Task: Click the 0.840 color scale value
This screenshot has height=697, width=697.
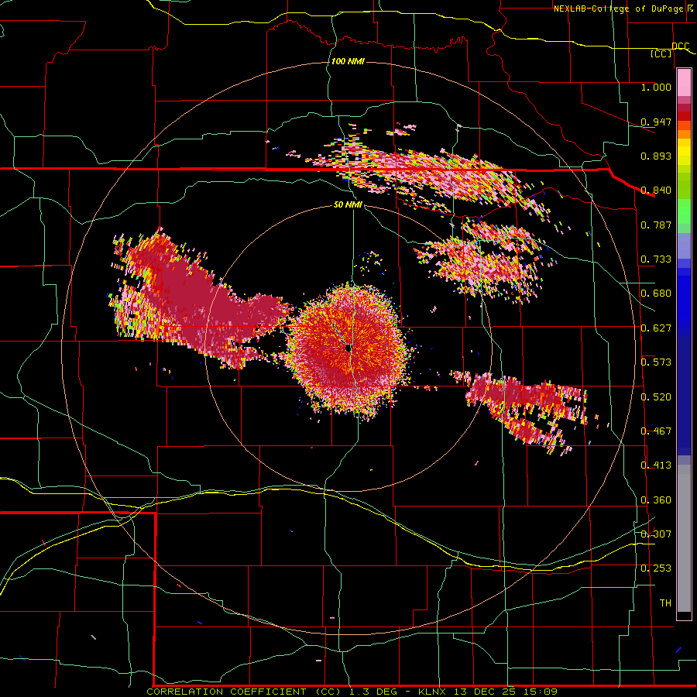Action: click(x=656, y=191)
